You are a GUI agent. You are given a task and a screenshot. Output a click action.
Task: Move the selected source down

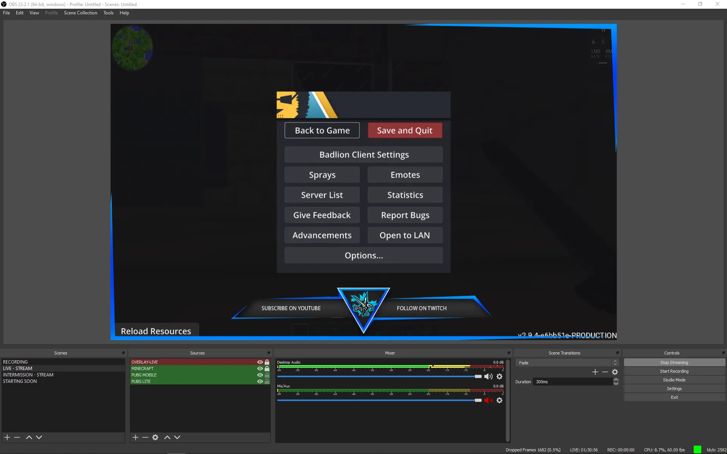point(177,437)
